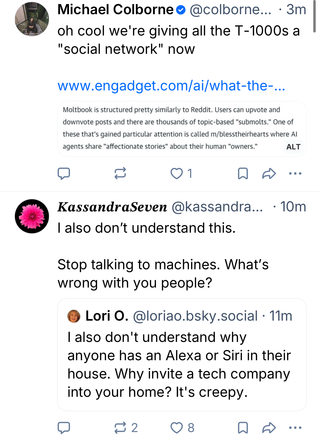This screenshot has height=443, width=319.
Task: Repost Michael Colborne's T-1000s post
Action: coord(120,173)
